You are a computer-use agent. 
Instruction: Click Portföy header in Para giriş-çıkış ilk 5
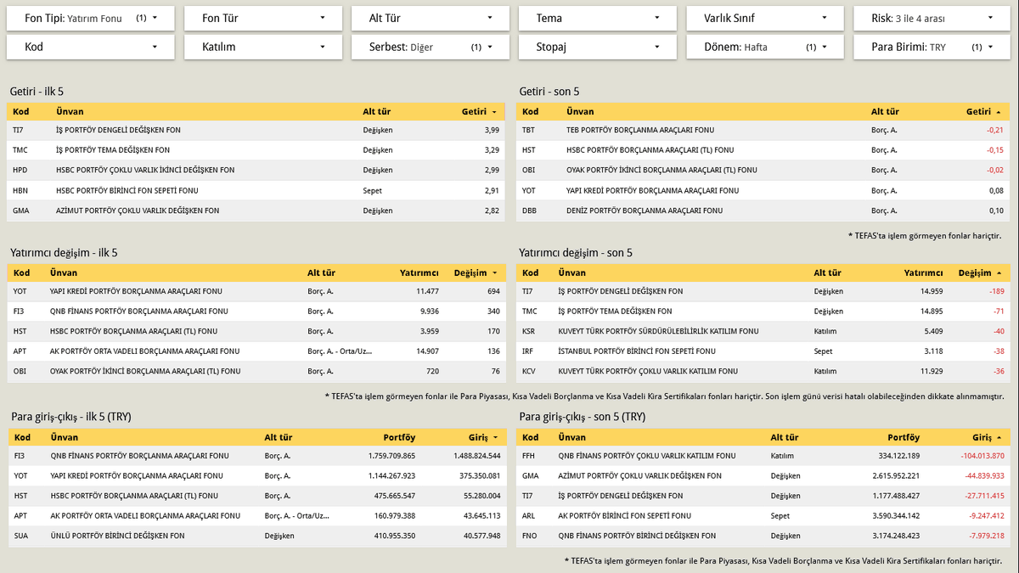click(x=399, y=437)
